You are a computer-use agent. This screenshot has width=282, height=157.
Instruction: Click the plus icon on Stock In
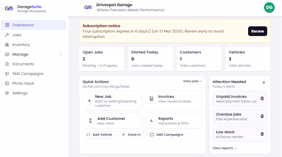(123, 135)
